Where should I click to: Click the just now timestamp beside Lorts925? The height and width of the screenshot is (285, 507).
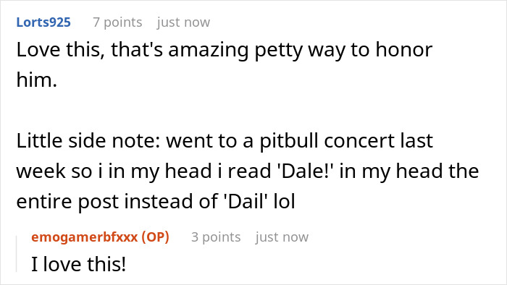coord(183,22)
